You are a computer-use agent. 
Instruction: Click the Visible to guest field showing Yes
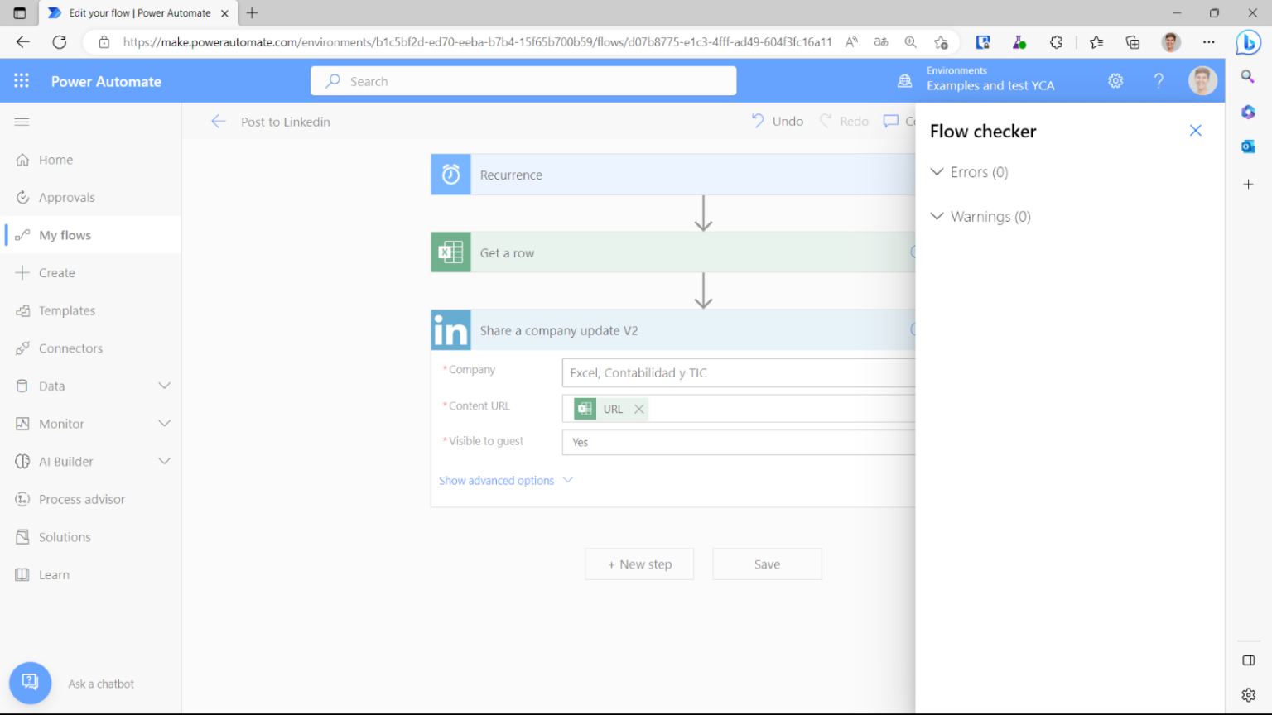coord(739,443)
